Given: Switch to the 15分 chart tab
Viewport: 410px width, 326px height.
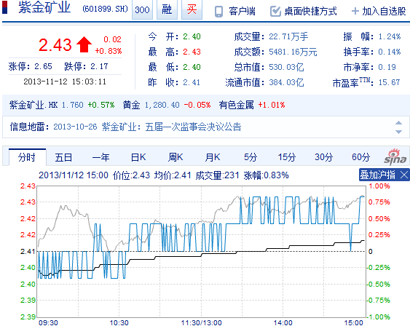Looking at the screenshot, I should click(x=287, y=157).
